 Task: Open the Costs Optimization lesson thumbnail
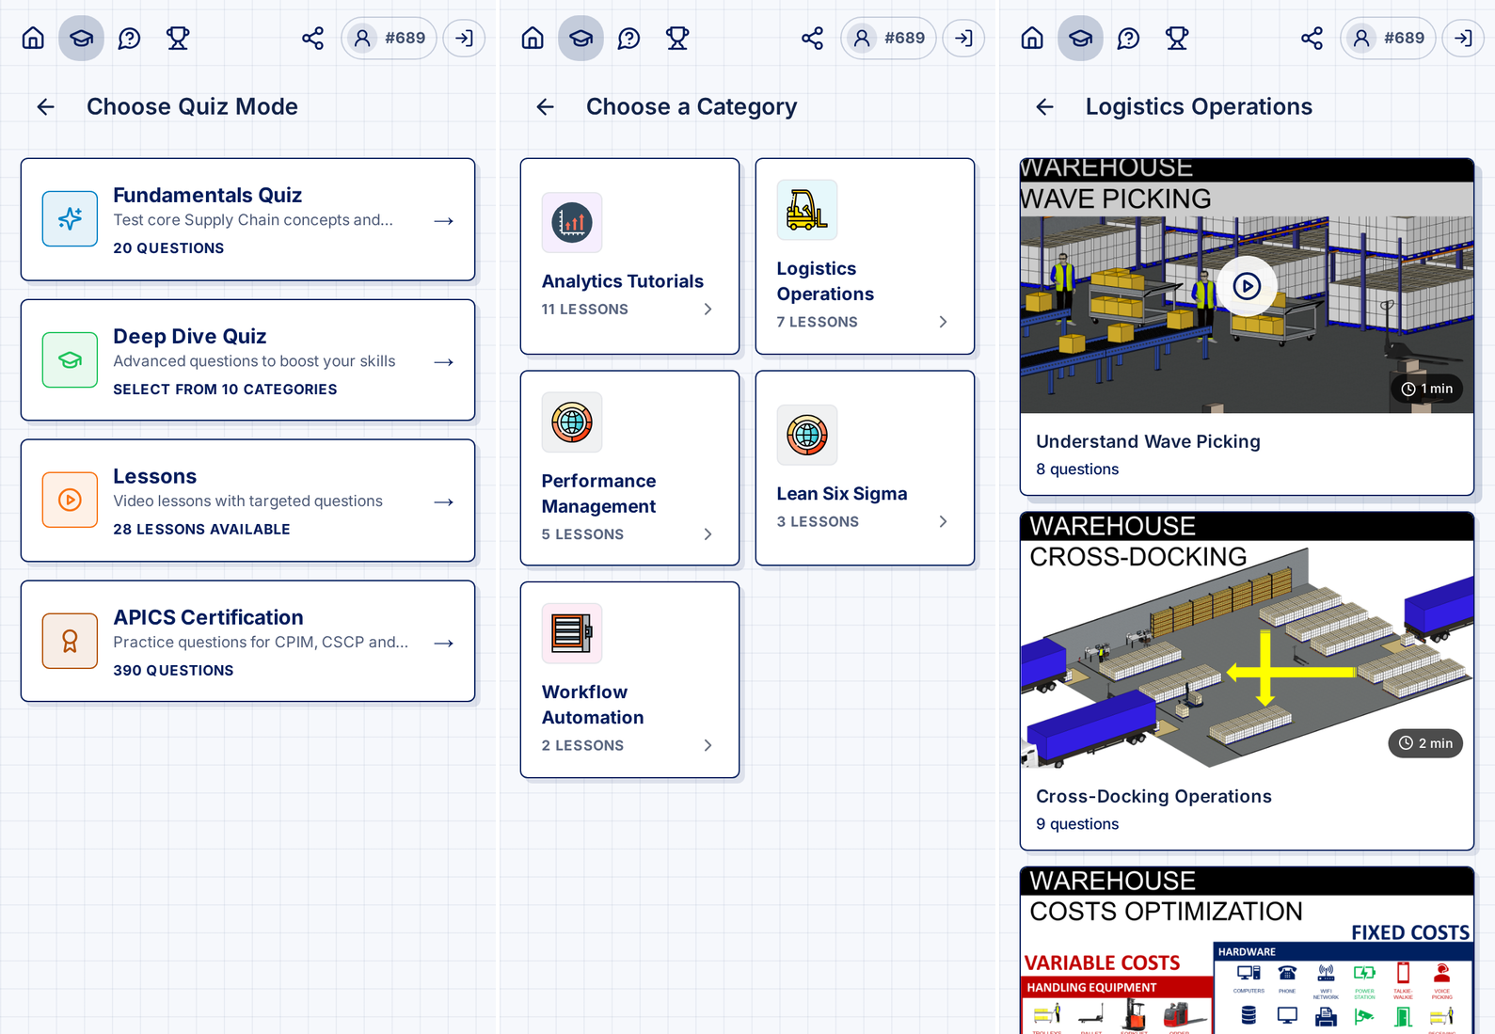pos(1247,950)
